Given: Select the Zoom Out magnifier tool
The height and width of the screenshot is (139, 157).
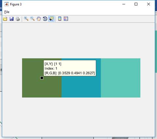Looking at the screenshot, I should coord(32,19).
